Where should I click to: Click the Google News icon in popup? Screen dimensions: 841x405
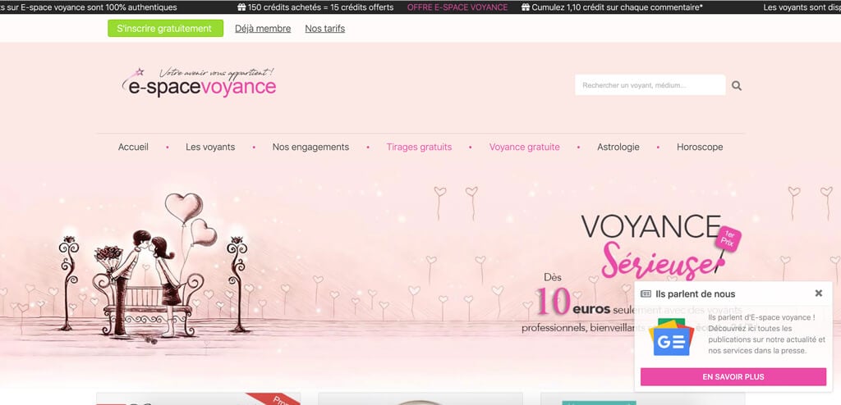coord(671,337)
